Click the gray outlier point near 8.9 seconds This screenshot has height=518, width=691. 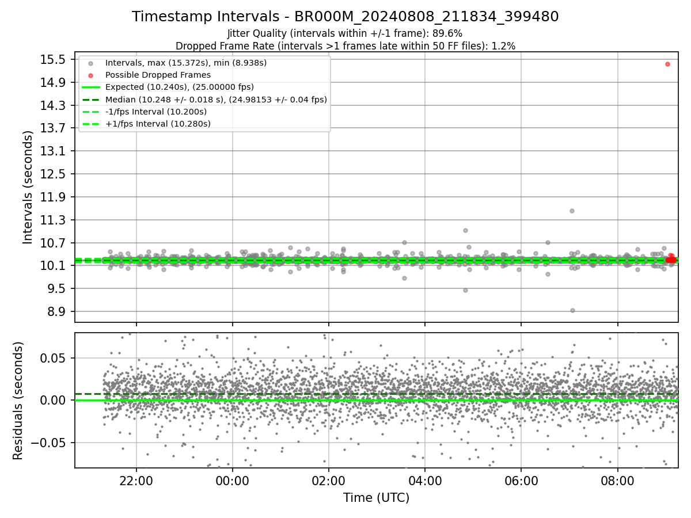tap(572, 310)
